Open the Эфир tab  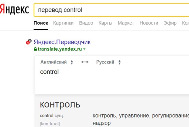coord(170,23)
